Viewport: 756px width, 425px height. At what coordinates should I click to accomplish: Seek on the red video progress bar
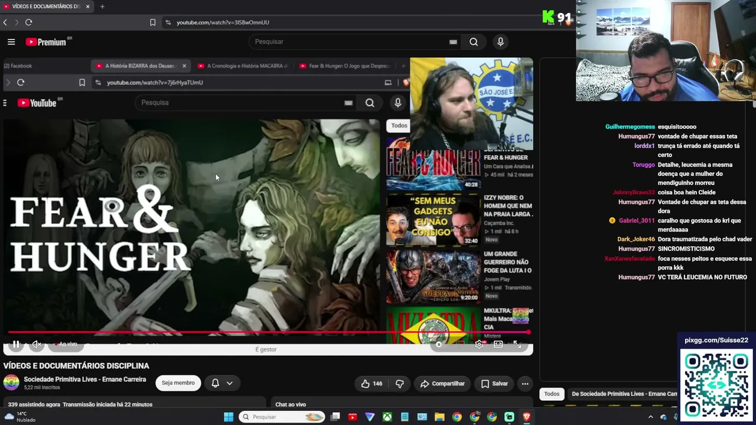point(269,332)
